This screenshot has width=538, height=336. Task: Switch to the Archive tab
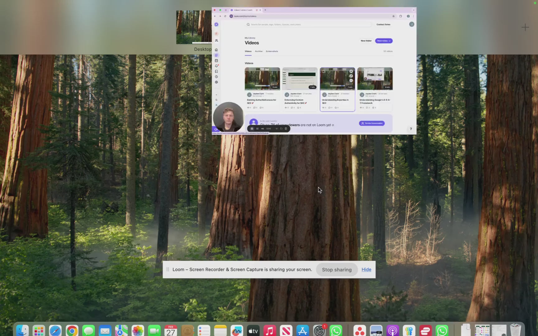point(258,51)
